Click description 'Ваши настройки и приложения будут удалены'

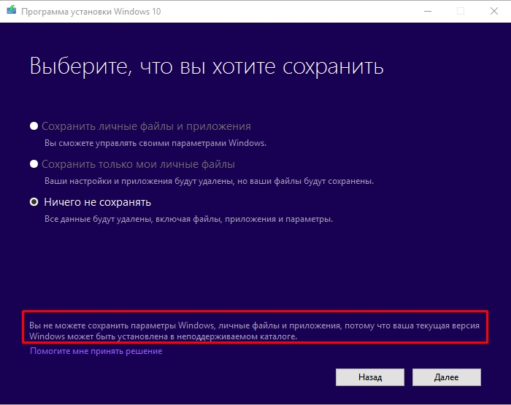(x=209, y=181)
